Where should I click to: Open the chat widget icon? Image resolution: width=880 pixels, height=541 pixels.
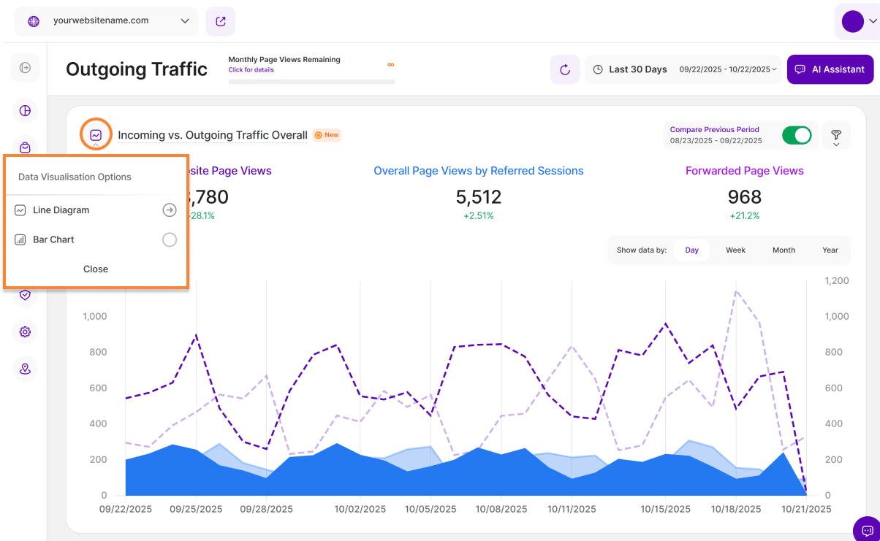click(x=867, y=529)
